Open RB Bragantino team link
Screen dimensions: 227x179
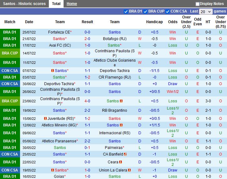click(x=115, y=110)
